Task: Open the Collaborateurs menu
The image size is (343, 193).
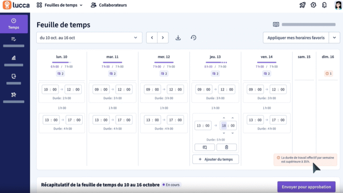Action: [109, 5]
